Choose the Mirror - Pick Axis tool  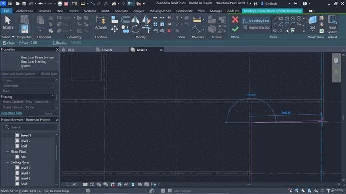tap(136, 20)
